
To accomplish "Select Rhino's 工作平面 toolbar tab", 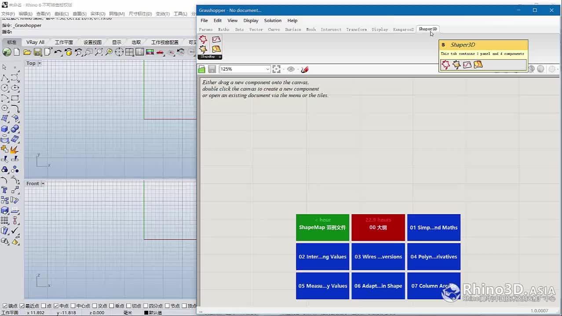I will [64, 42].
